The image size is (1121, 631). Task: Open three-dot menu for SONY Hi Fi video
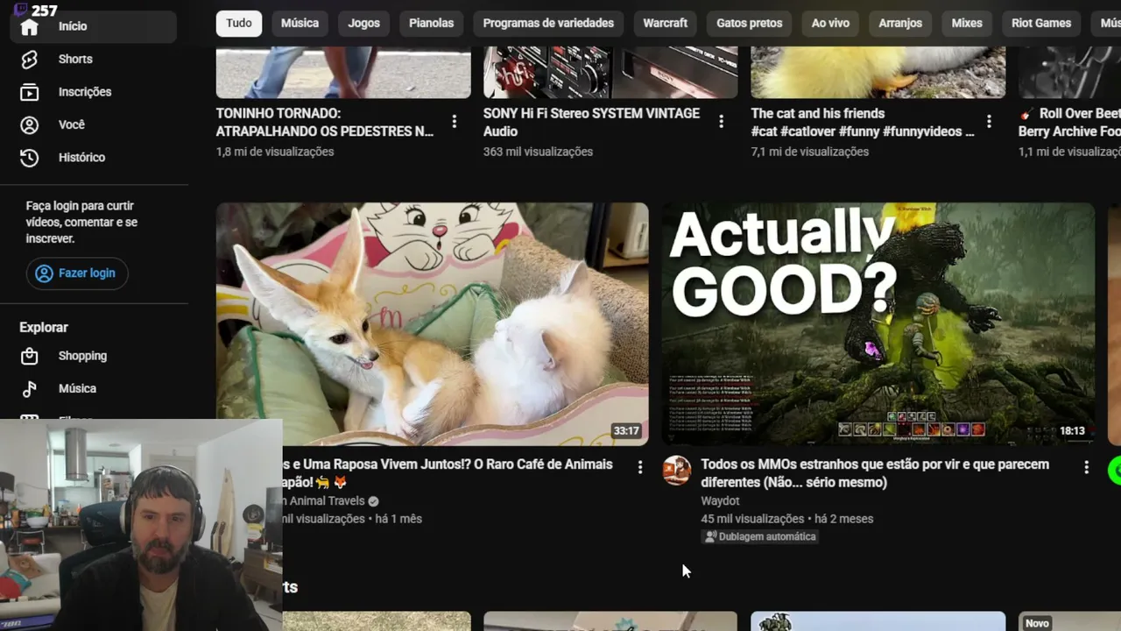pyautogui.click(x=721, y=122)
